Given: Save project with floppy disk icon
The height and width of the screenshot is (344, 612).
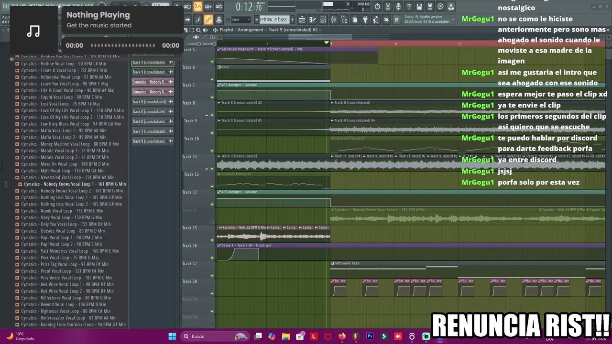Looking at the screenshot, I should 419,7.
